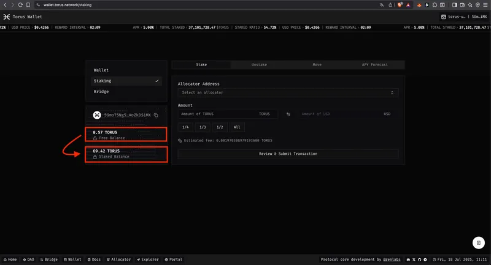Viewport: 491px width, 265px height.
Task: Switch to the Unstake tab
Action: click(x=259, y=64)
